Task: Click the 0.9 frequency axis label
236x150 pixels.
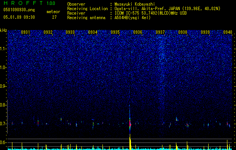Action: (3, 86)
